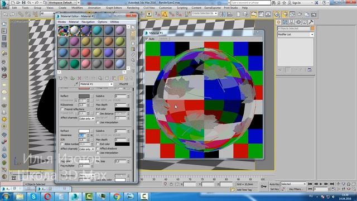The image size is (357, 201).
Task: Open the Translucency type dropdown
Action: pyautogui.click(x=86, y=175)
